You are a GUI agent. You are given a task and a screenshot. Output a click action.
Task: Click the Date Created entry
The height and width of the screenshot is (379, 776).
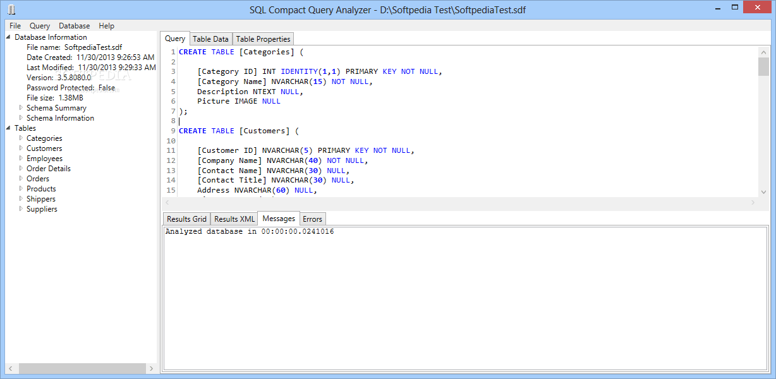tap(90, 57)
